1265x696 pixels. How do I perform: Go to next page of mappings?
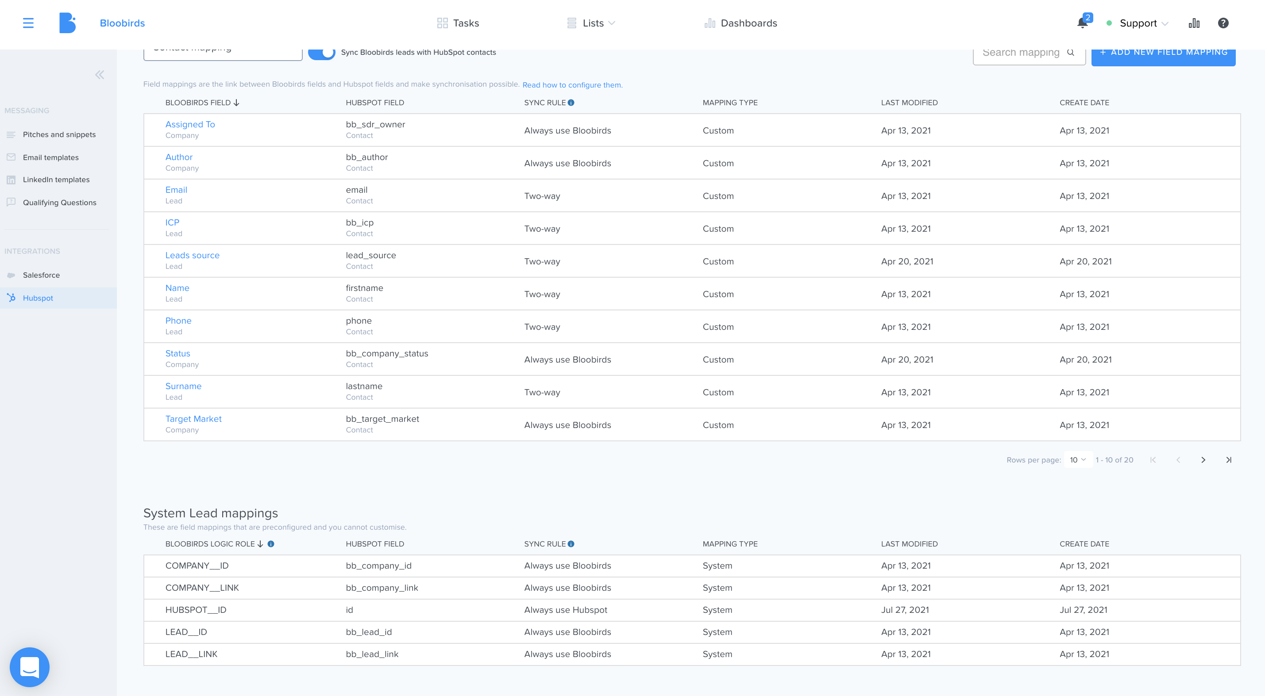click(1203, 460)
